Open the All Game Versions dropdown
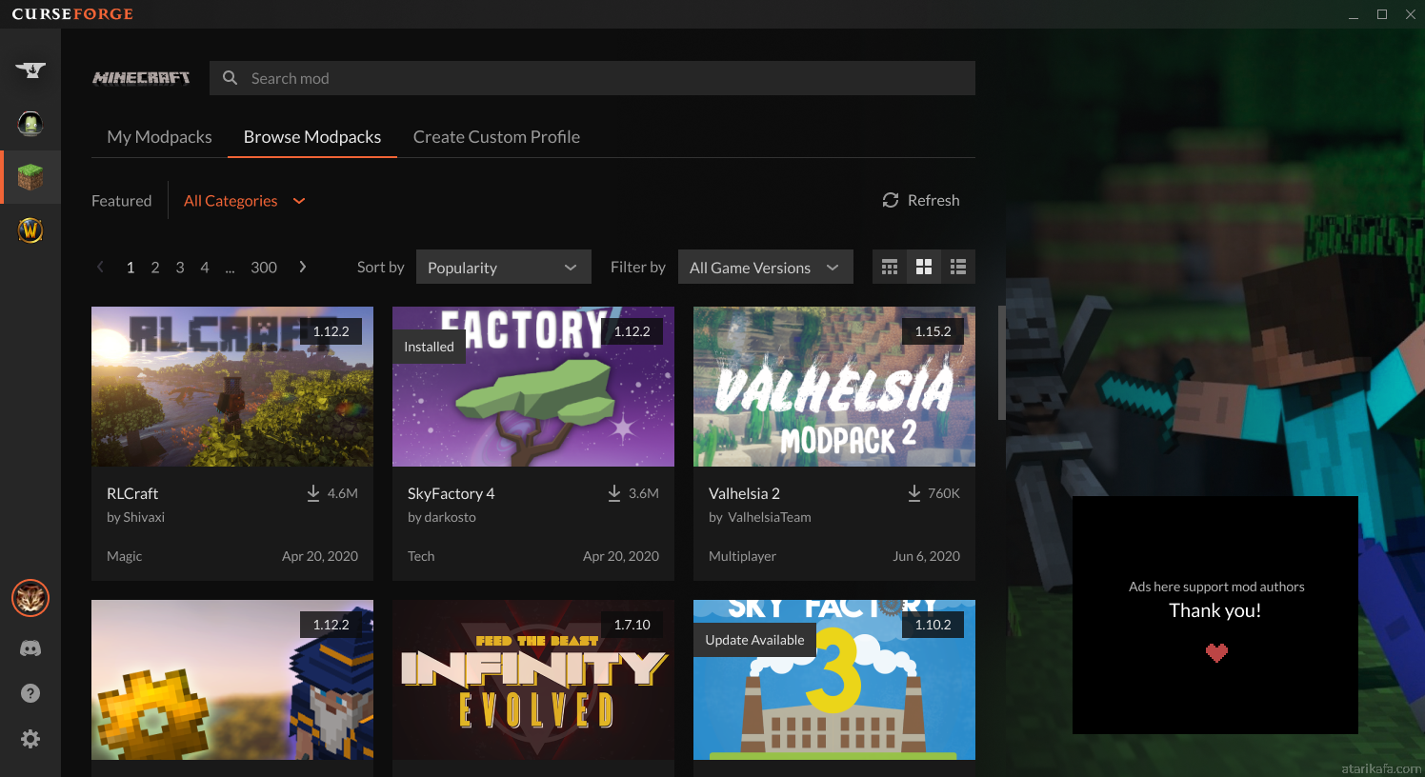1425x777 pixels. [x=766, y=268]
